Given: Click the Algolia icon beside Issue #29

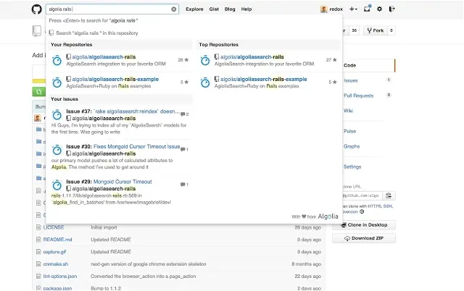Looking at the screenshot, I should 57,185.
